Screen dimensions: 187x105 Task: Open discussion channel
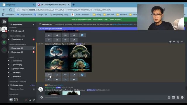[22, 61]
